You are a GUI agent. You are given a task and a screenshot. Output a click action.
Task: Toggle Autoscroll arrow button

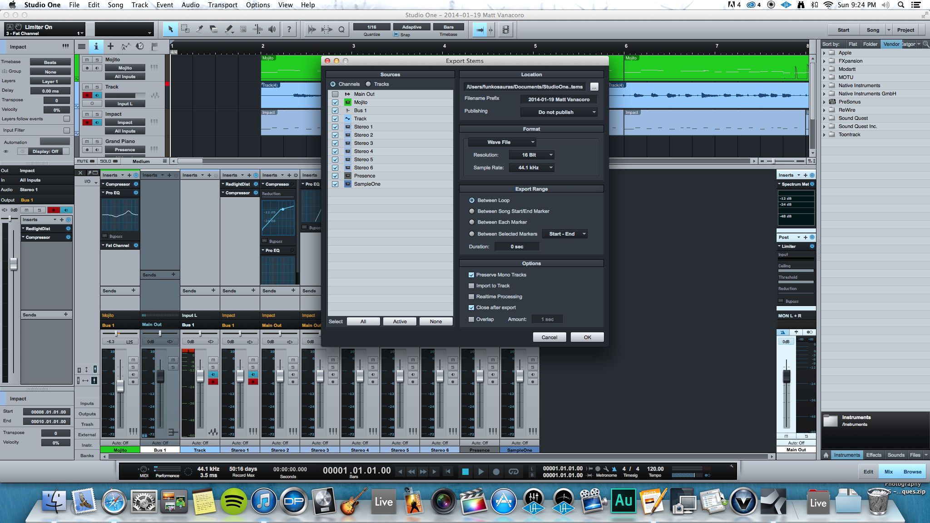pos(479,30)
